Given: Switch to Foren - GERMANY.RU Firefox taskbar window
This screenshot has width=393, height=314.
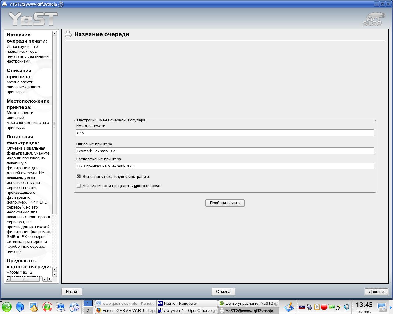Looking at the screenshot, I should (126, 310).
